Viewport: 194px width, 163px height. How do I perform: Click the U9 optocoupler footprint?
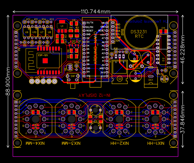27,32
